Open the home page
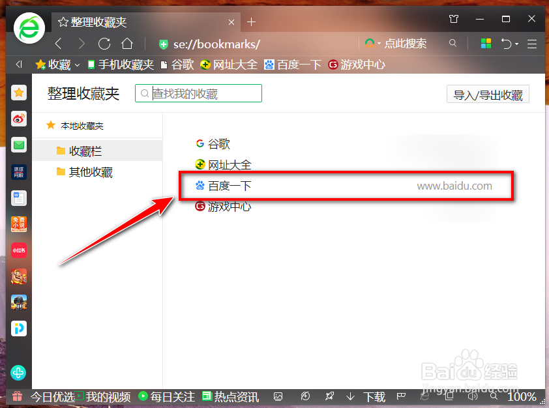 tap(127, 44)
